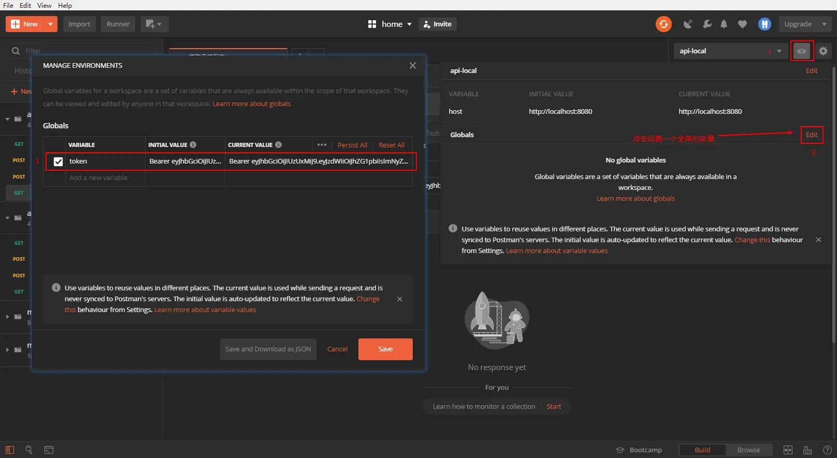Viewport: 837px width, 458px height.
Task: Click the Bootcamp graduation icon
Action: tap(620, 450)
